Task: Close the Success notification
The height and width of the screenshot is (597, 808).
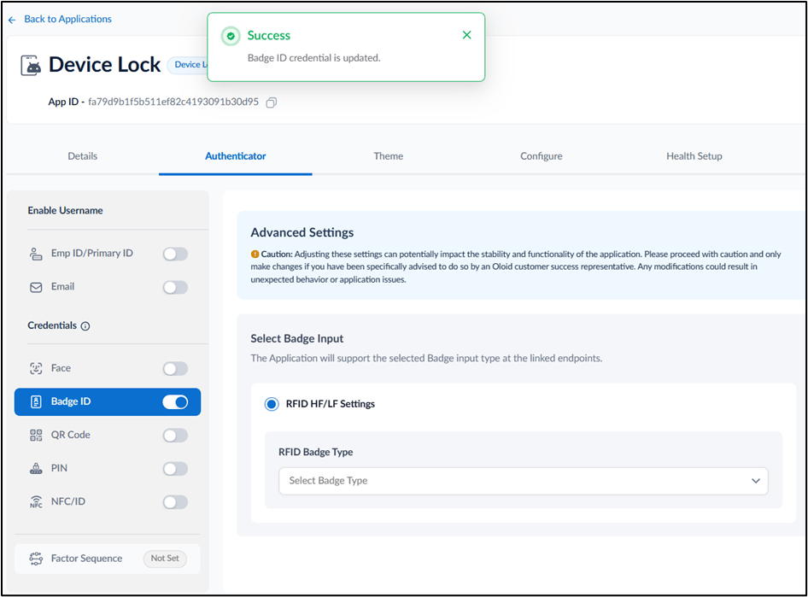Action: (467, 35)
